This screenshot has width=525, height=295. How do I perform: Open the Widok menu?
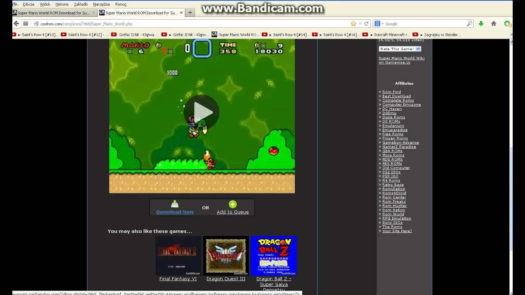pos(45,4)
